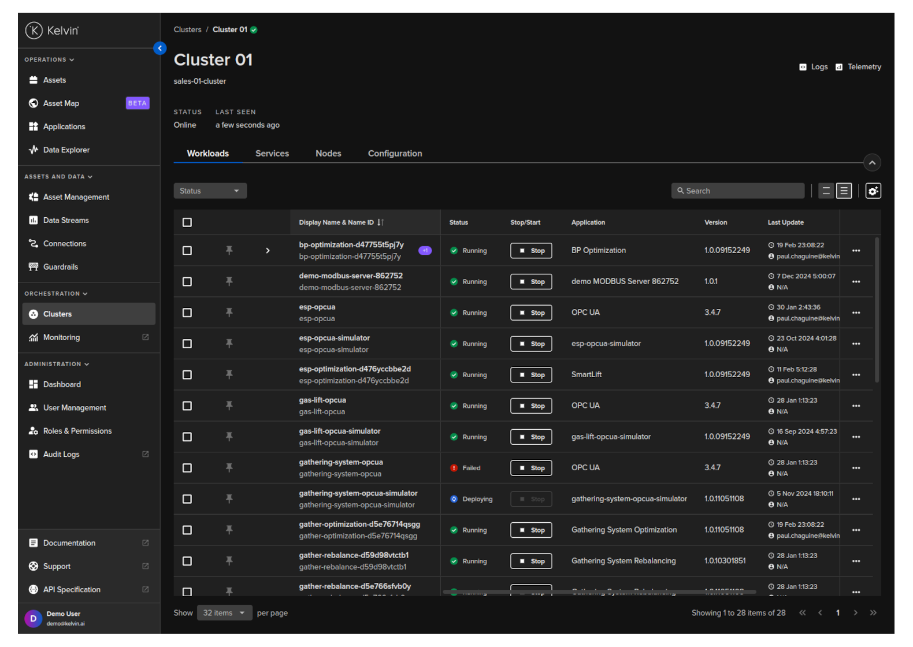Switch to the Nodes tab

click(328, 154)
